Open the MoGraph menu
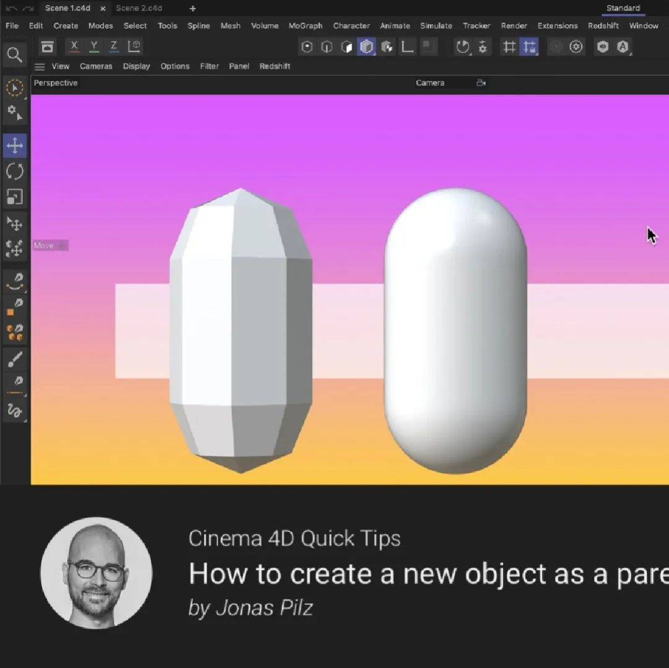Viewport: 669px width, 668px height. click(305, 25)
